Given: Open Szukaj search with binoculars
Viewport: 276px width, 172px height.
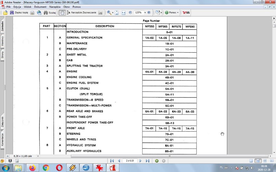Looking at the screenshot, I should click(x=50, y=13).
